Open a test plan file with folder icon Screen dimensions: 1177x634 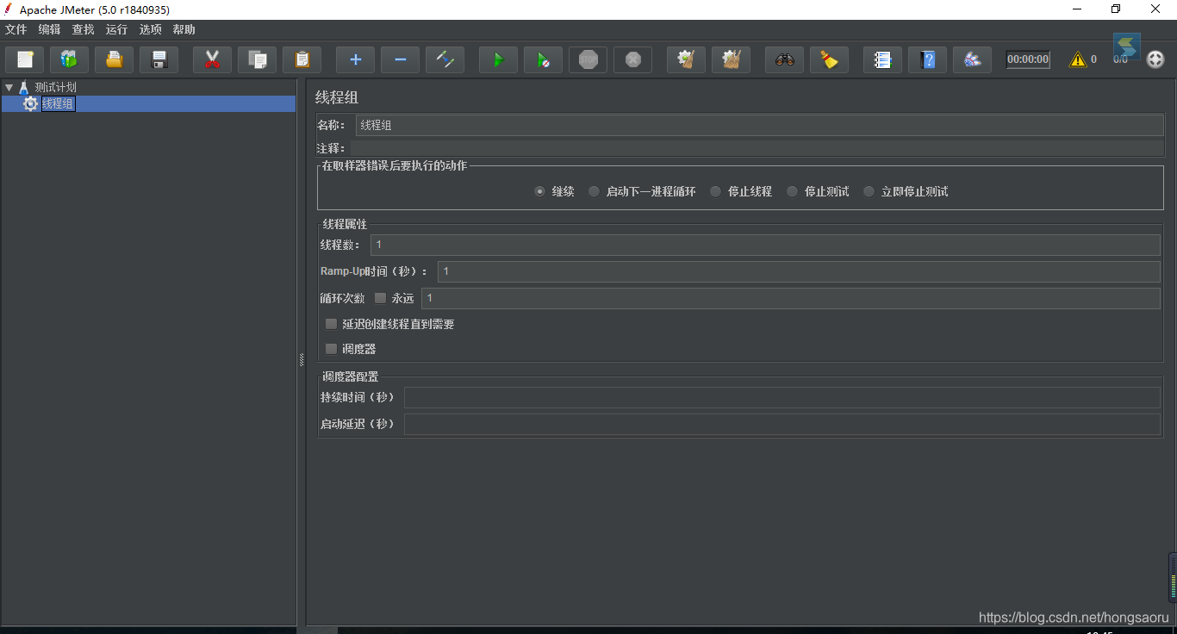click(x=114, y=59)
